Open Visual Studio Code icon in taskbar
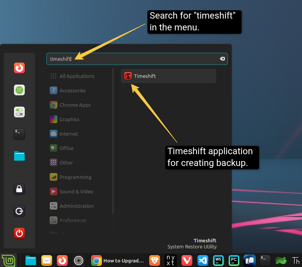This screenshot has width=302, height=267. (x=202, y=261)
